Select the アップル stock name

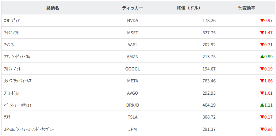tap(9, 45)
